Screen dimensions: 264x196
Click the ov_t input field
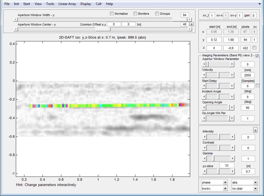click(212, 16)
